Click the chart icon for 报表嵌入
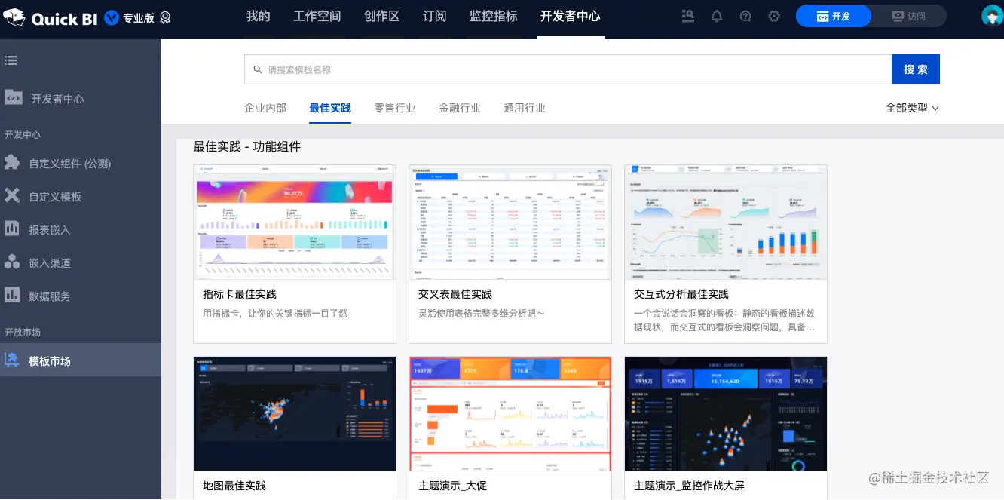 pos(12,229)
